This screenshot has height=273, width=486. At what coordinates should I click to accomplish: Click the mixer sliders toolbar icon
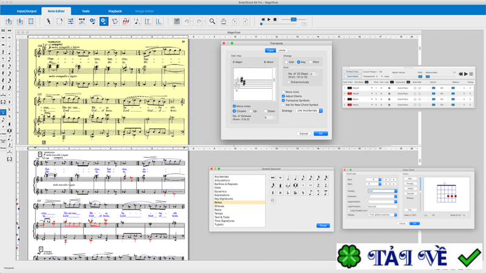click(70, 21)
